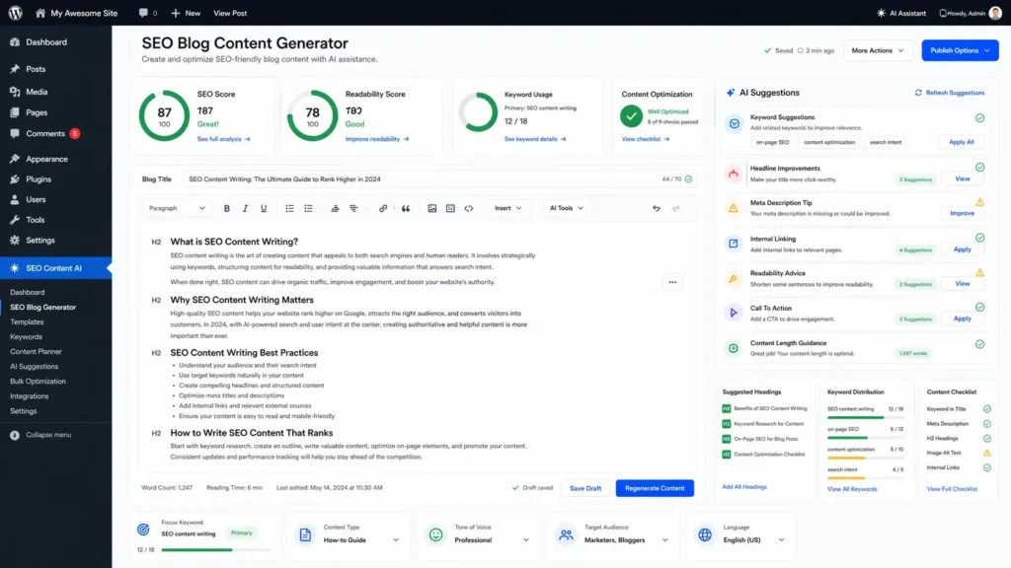The width and height of the screenshot is (1011, 568).
Task: Open My Awesome Site home link
Action: (76, 13)
